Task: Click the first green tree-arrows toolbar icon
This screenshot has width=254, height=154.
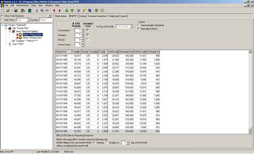Action: (x=67, y=11)
